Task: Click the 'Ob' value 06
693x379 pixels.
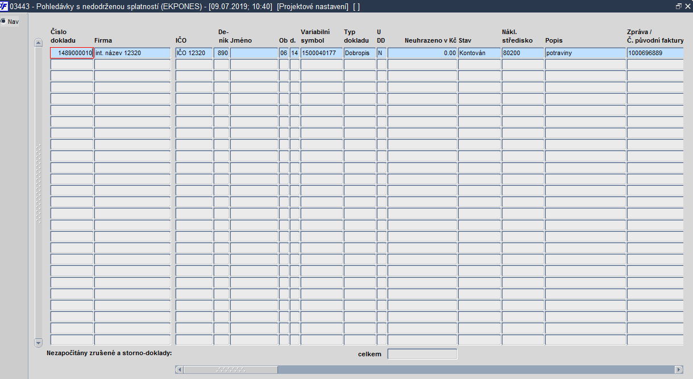Action: (284, 53)
